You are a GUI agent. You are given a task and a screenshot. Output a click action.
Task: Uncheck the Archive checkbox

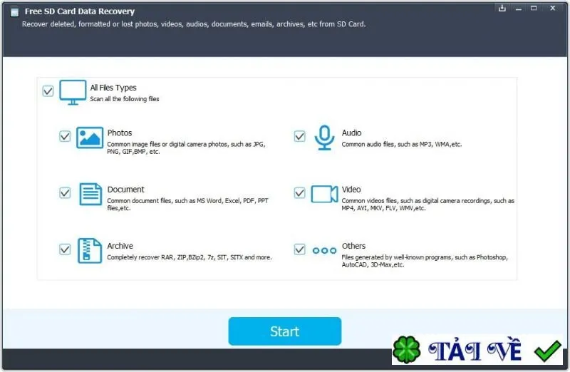pos(65,249)
